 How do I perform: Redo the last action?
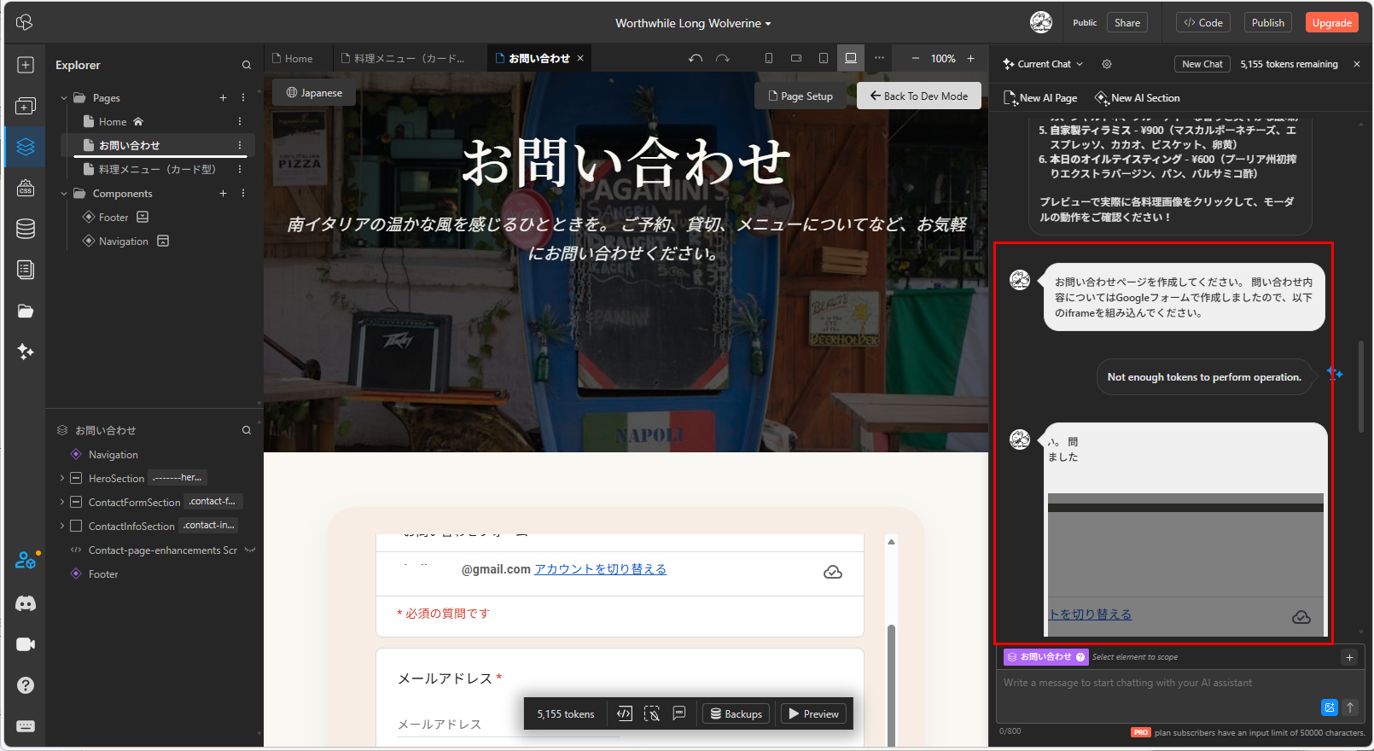pos(723,58)
